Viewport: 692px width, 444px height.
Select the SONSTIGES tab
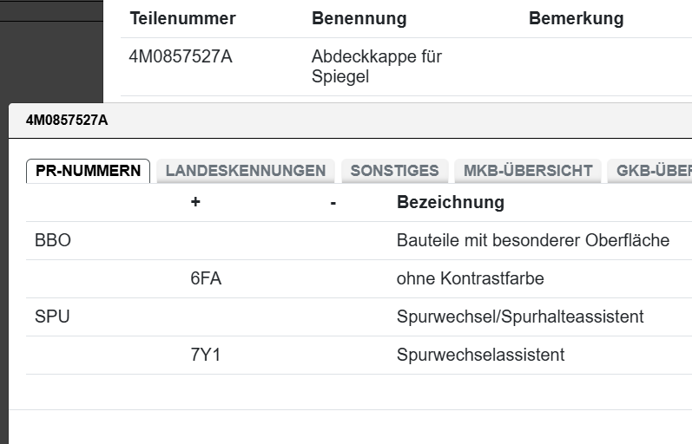(394, 171)
